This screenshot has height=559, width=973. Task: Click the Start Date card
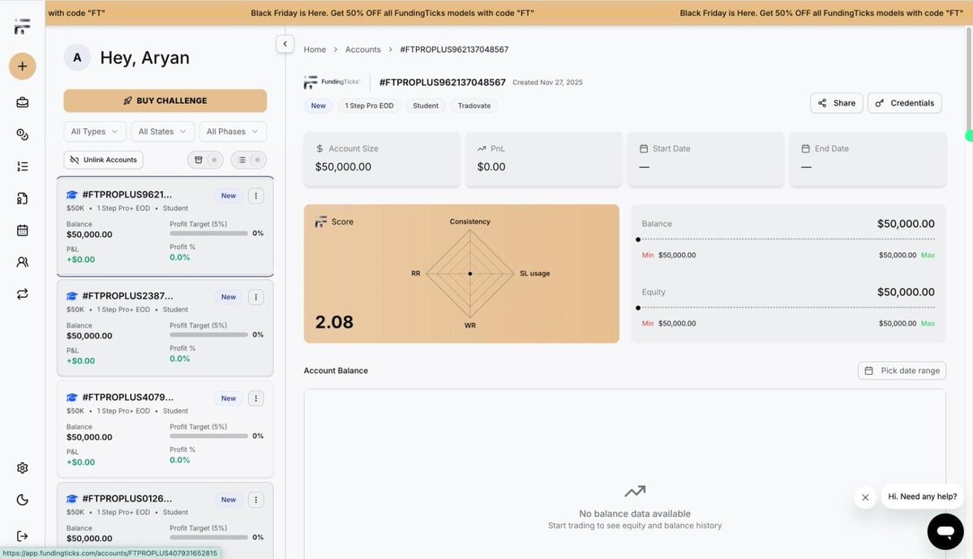(x=706, y=159)
